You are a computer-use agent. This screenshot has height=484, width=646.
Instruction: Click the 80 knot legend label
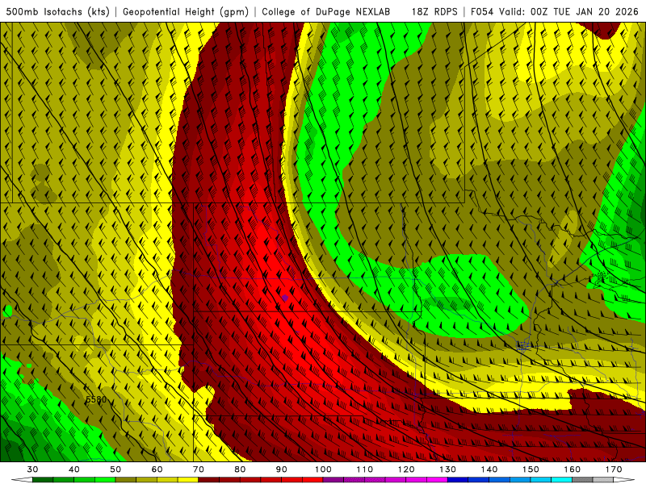point(240,469)
